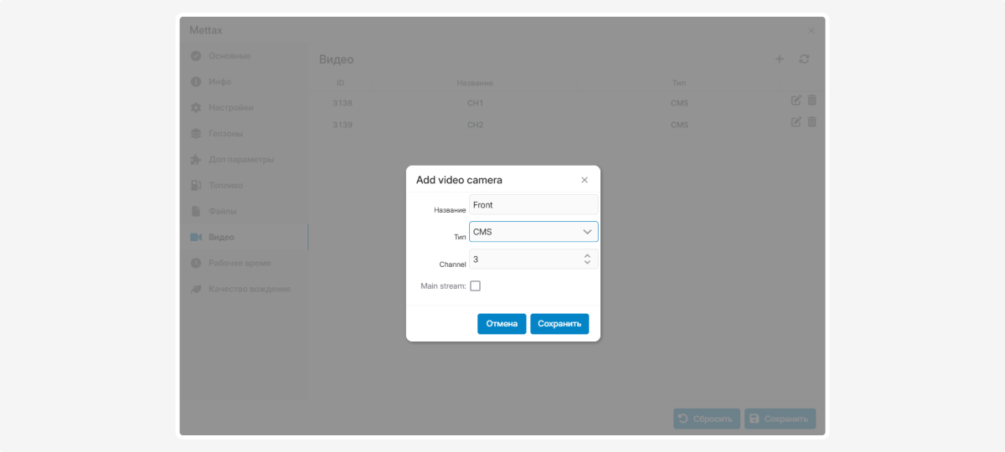The height and width of the screenshot is (452, 1005).
Task: Open the Тип dropdown showing CMS
Action: pos(533,232)
